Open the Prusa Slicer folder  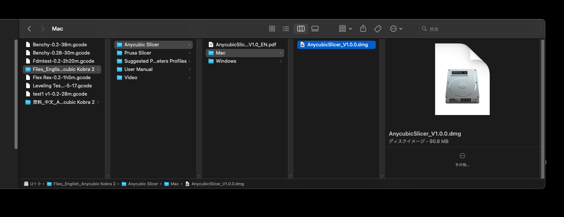pyautogui.click(x=137, y=53)
